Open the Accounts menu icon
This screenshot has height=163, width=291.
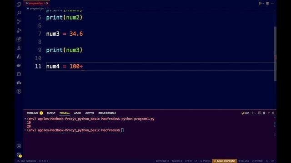coord(19,146)
